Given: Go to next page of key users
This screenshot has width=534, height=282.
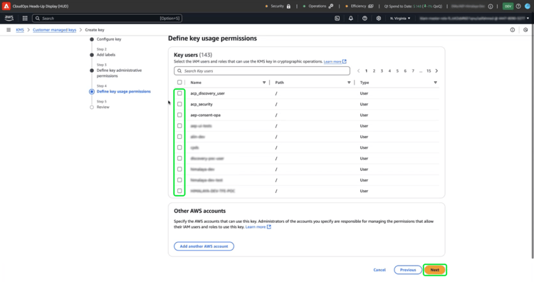Looking at the screenshot, I should (x=436, y=70).
